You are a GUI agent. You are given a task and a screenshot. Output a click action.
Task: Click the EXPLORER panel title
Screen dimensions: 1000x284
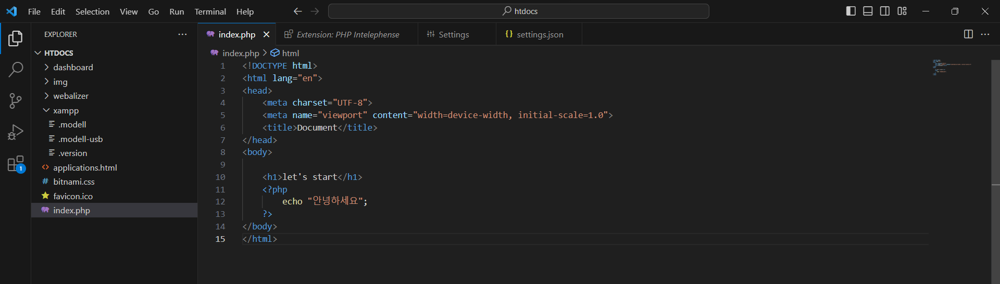60,34
